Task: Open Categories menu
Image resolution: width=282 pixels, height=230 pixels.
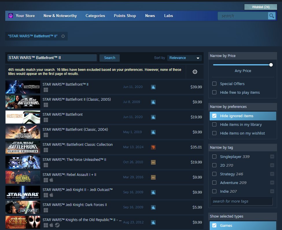Action: [x=95, y=16]
